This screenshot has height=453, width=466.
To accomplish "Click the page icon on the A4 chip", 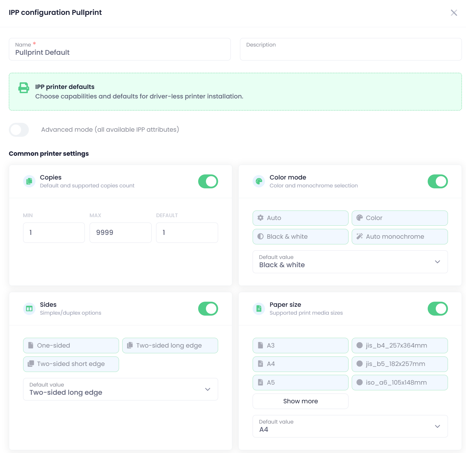I will click(x=261, y=364).
